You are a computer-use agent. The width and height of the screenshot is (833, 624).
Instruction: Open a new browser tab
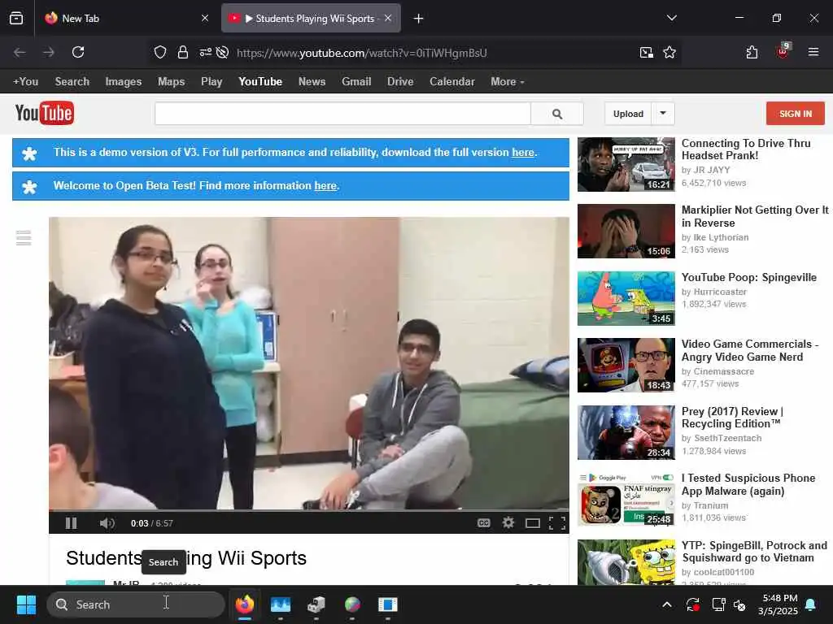(419, 19)
